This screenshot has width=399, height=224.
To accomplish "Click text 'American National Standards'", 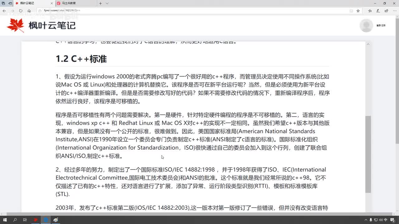I will [x=277, y=131].
